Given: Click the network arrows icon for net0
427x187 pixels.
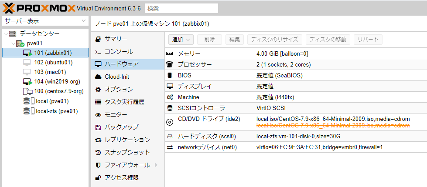Looking at the screenshot, I should click(170, 147).
